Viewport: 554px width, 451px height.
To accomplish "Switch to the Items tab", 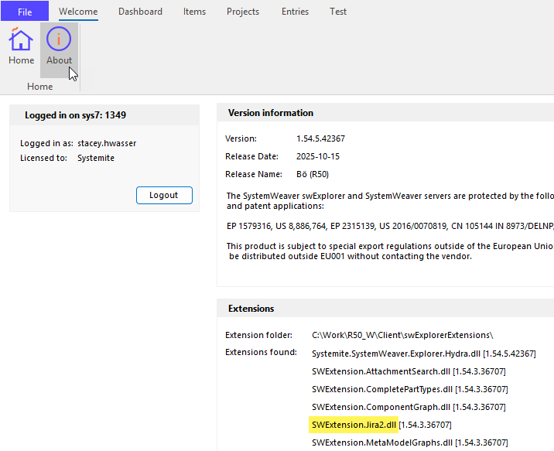I will coord(194,12).
